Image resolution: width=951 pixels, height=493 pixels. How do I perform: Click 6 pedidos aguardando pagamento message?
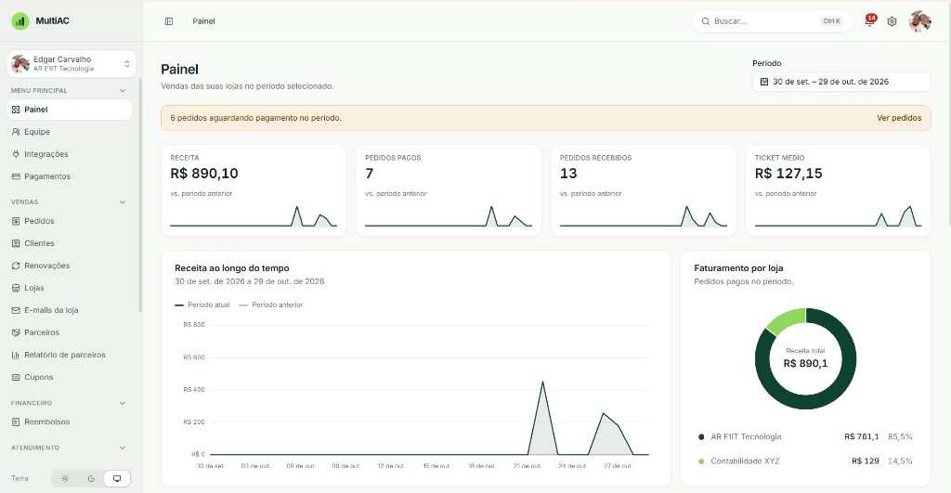(x=256, y=118)
